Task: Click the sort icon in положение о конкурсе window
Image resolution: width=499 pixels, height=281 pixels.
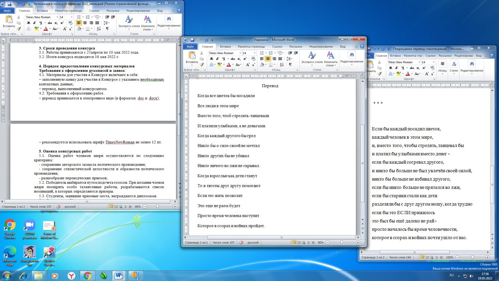Action: (x=99, y=29)
